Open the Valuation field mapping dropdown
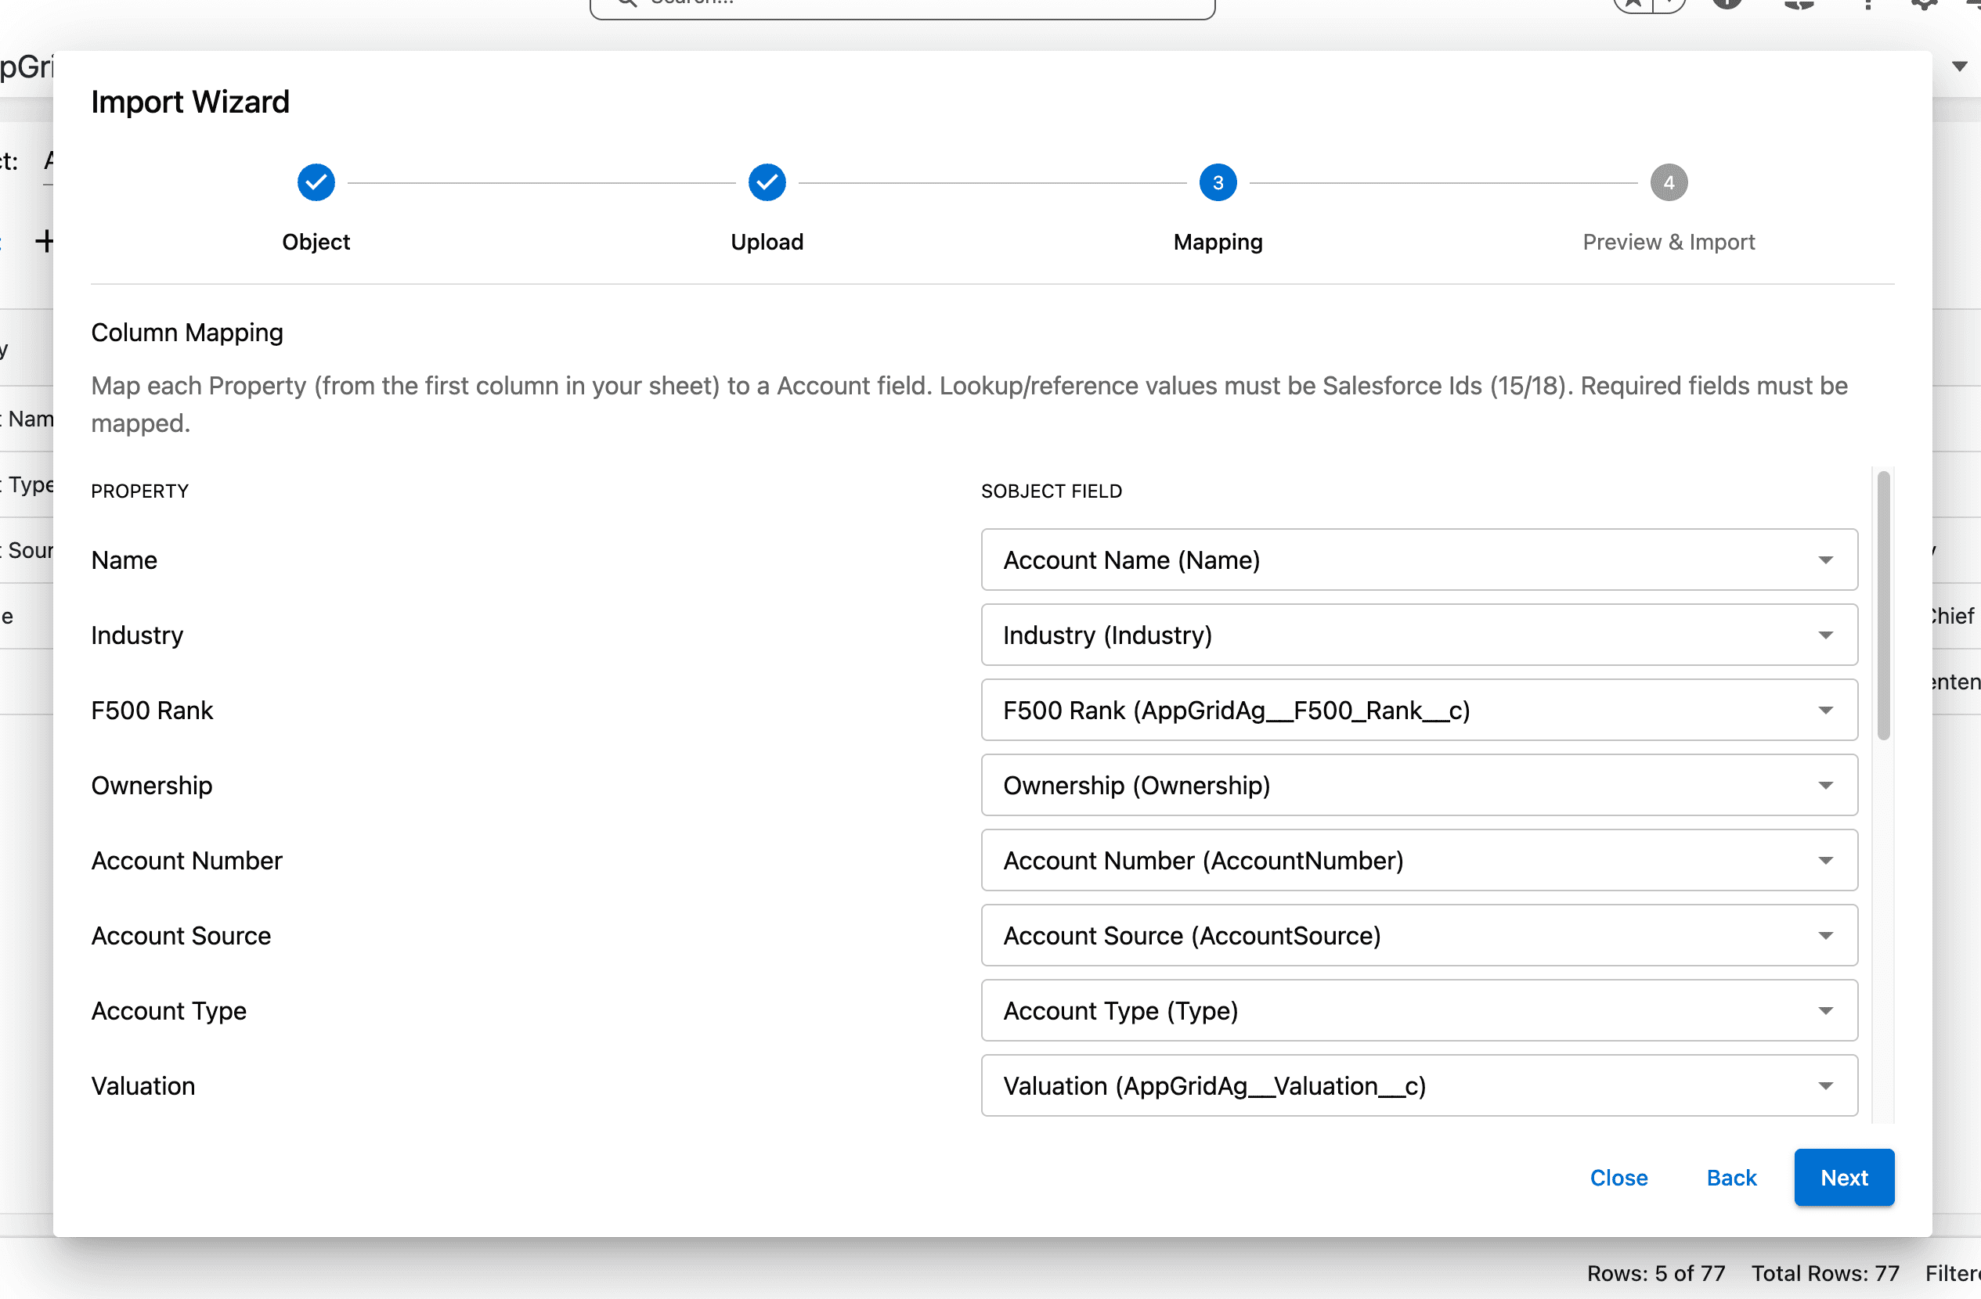This screenshot has height=1299, width=1981. (x=1418, y=1085)
